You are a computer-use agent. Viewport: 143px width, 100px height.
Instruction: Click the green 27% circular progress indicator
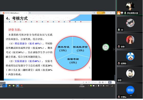(106, 47)
